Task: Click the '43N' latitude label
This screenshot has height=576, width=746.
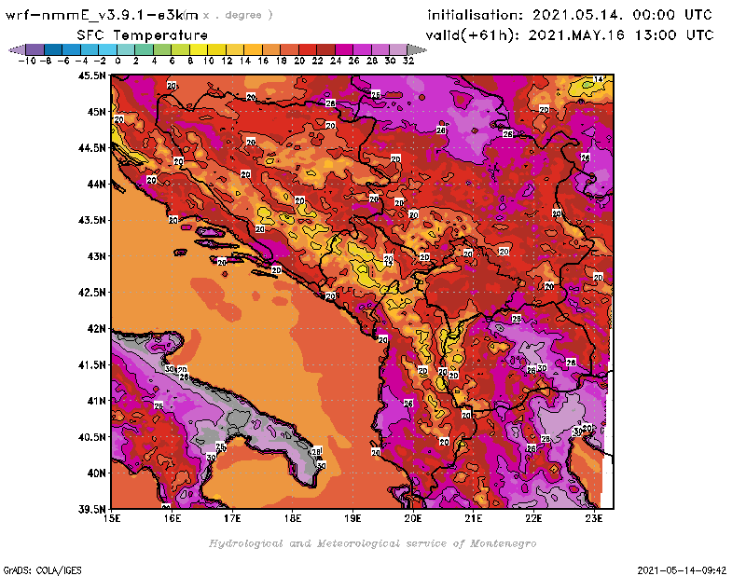Action: (x=96, y=256)
